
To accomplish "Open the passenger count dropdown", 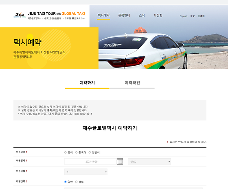I will [x=86, y=172].
